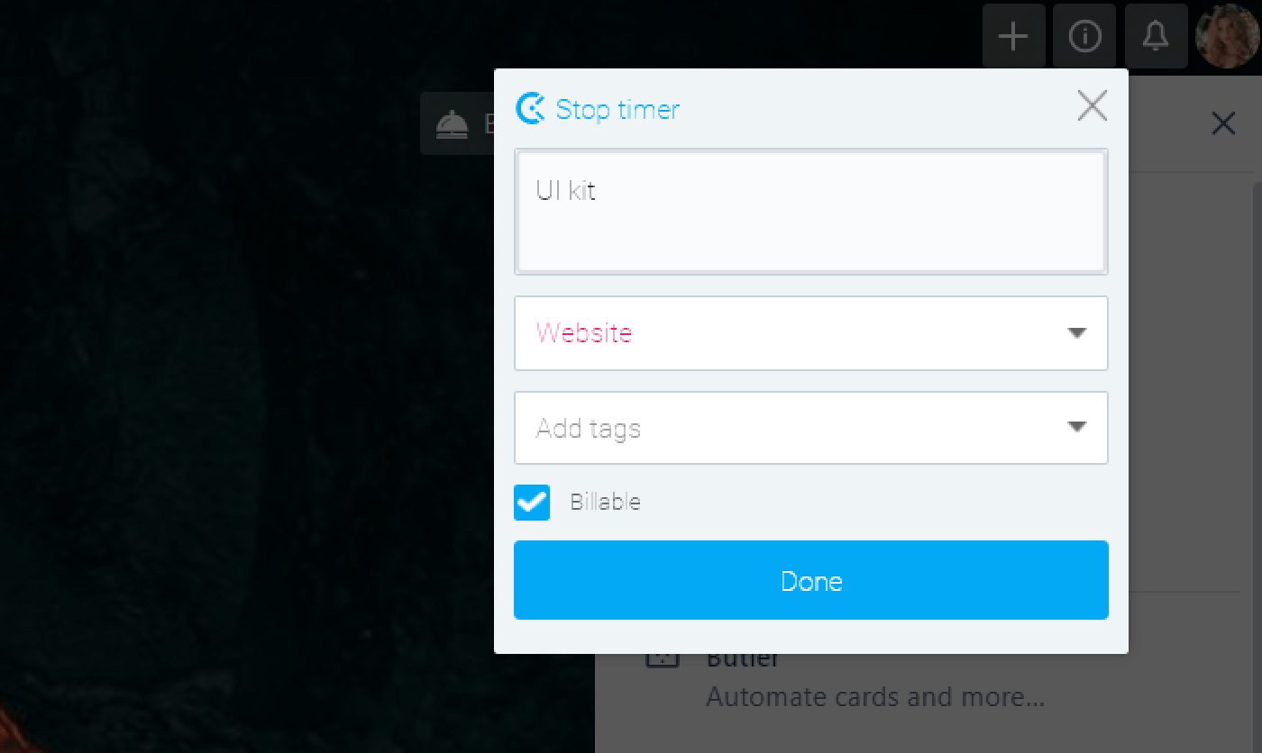Expand the Add tags arrow
This screenshot has height=753, width=1262.
[1076, 427]
